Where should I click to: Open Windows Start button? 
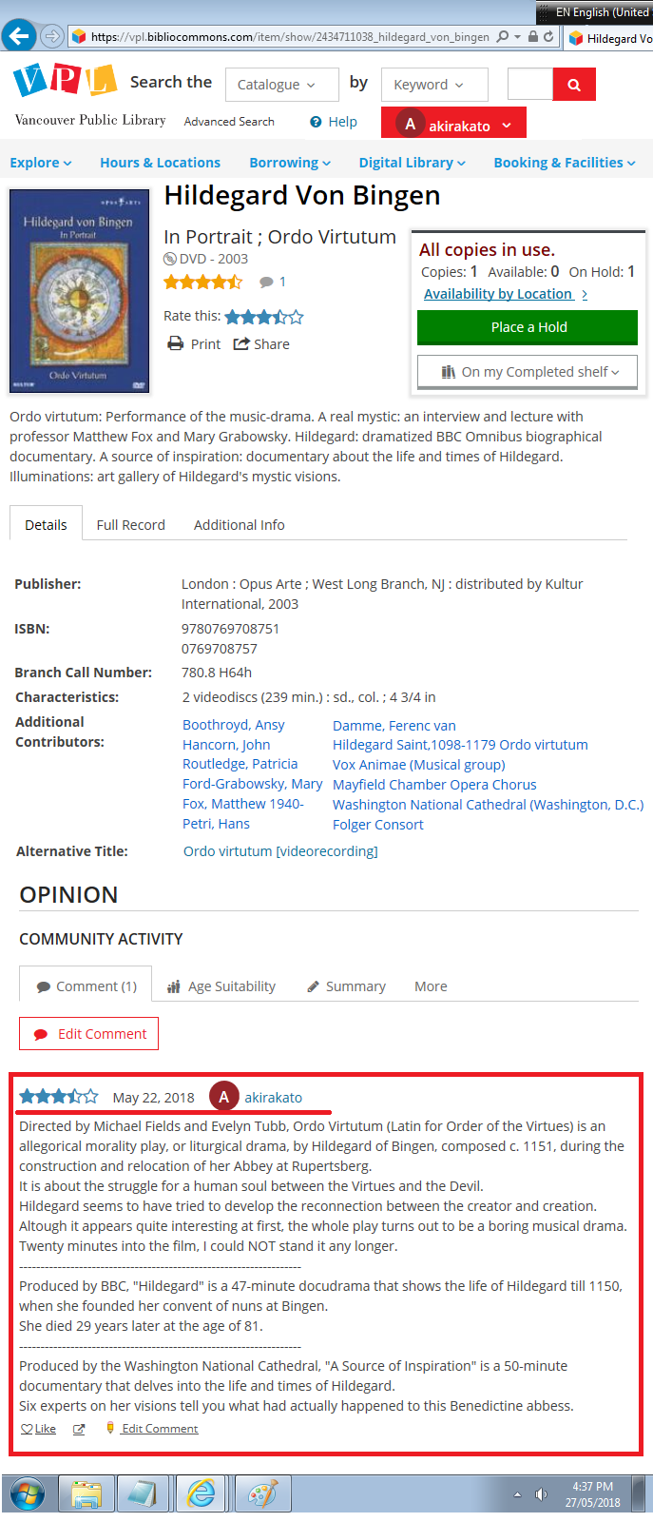[26, 1494]
